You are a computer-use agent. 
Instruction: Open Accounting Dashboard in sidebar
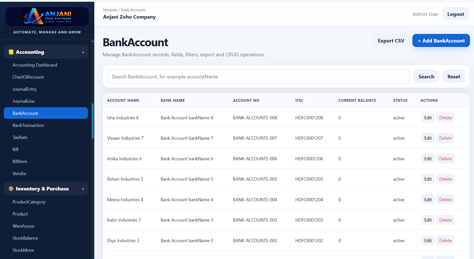coord(46,65)
